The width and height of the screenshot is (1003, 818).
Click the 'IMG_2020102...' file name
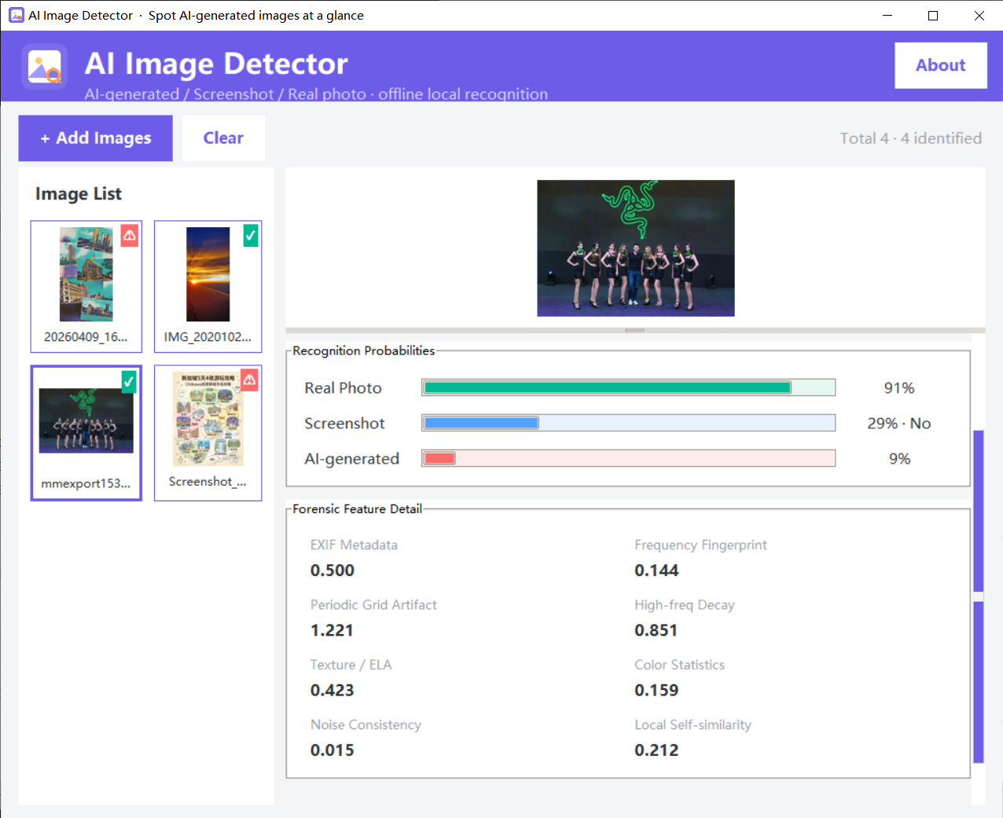pos(208,336)
